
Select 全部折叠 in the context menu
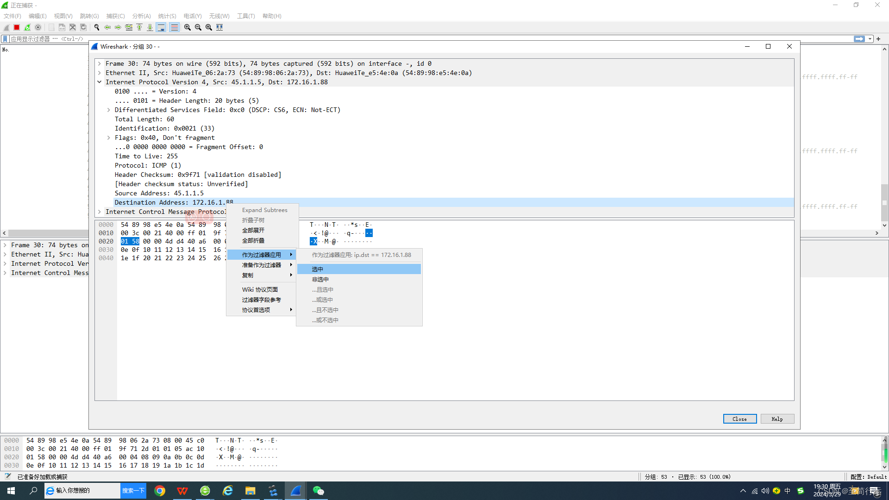(x=261, y=240)
